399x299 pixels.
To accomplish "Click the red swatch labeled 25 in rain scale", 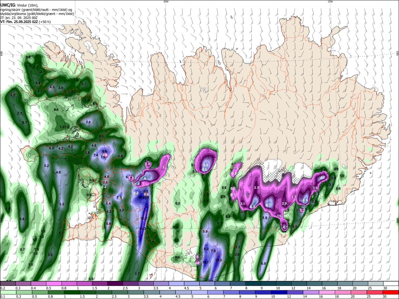I will pyautogui.click(x=374, y=292).
